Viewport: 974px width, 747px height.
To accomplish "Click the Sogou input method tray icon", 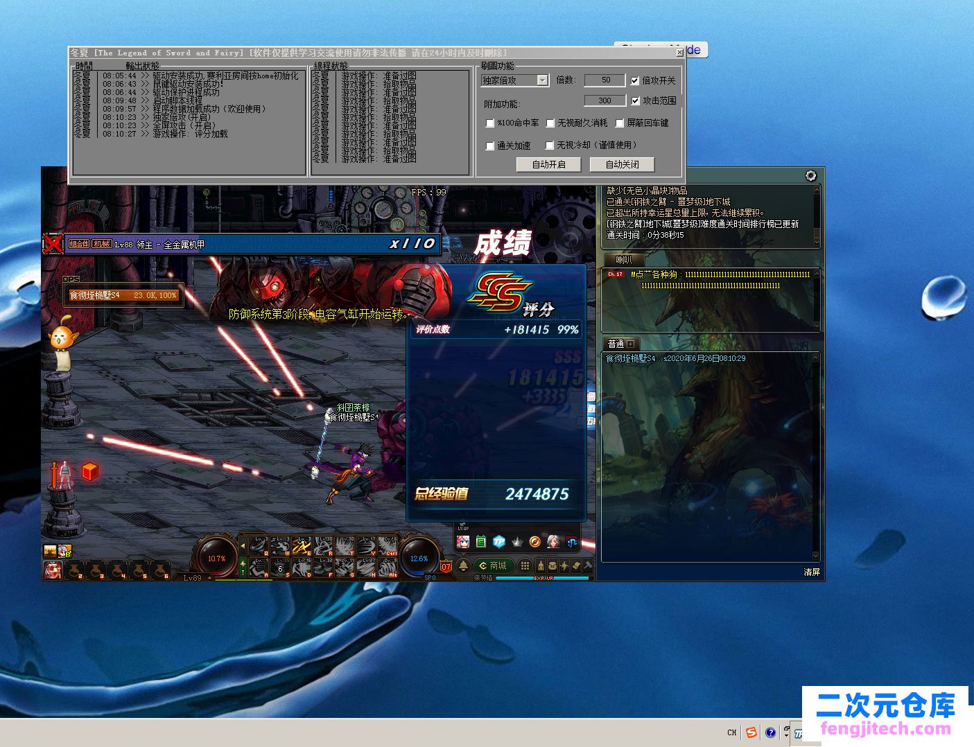I will pyautogui.click(x=751, y=732).
